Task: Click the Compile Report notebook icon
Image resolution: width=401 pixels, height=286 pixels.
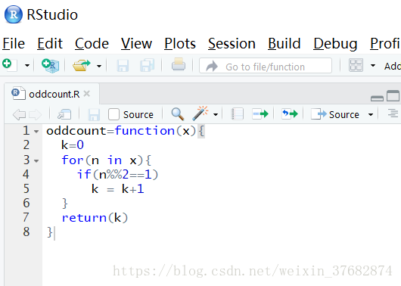Action: coord(237,114)
